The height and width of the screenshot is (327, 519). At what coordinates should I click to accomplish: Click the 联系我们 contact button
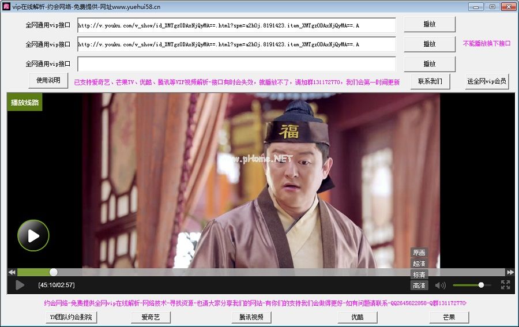coord(430,81)
